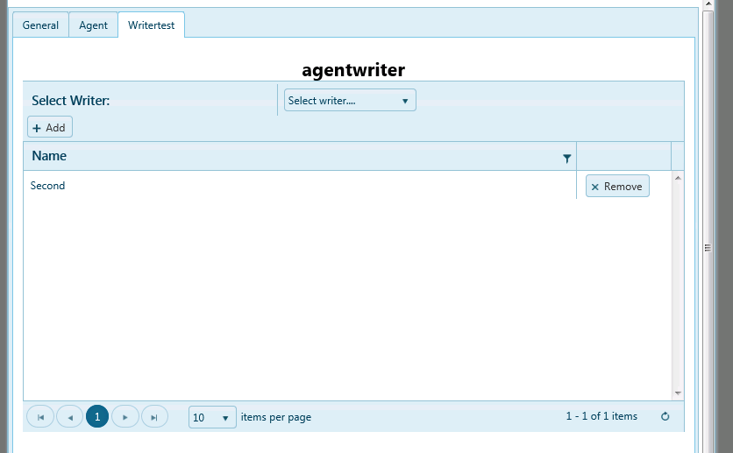Open the Agent tab

[93, 25]
